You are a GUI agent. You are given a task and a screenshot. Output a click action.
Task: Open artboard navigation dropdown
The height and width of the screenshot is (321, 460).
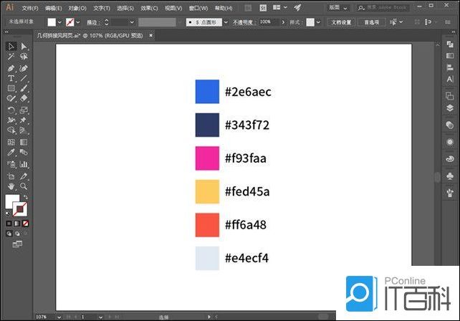pyautogui.click(x=100, y=317)
